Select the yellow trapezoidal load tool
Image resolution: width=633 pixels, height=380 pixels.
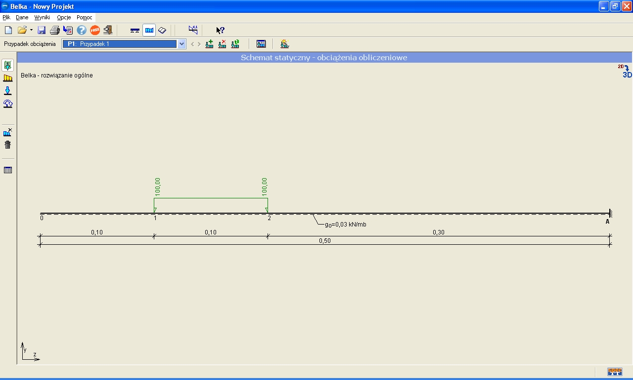8,78
